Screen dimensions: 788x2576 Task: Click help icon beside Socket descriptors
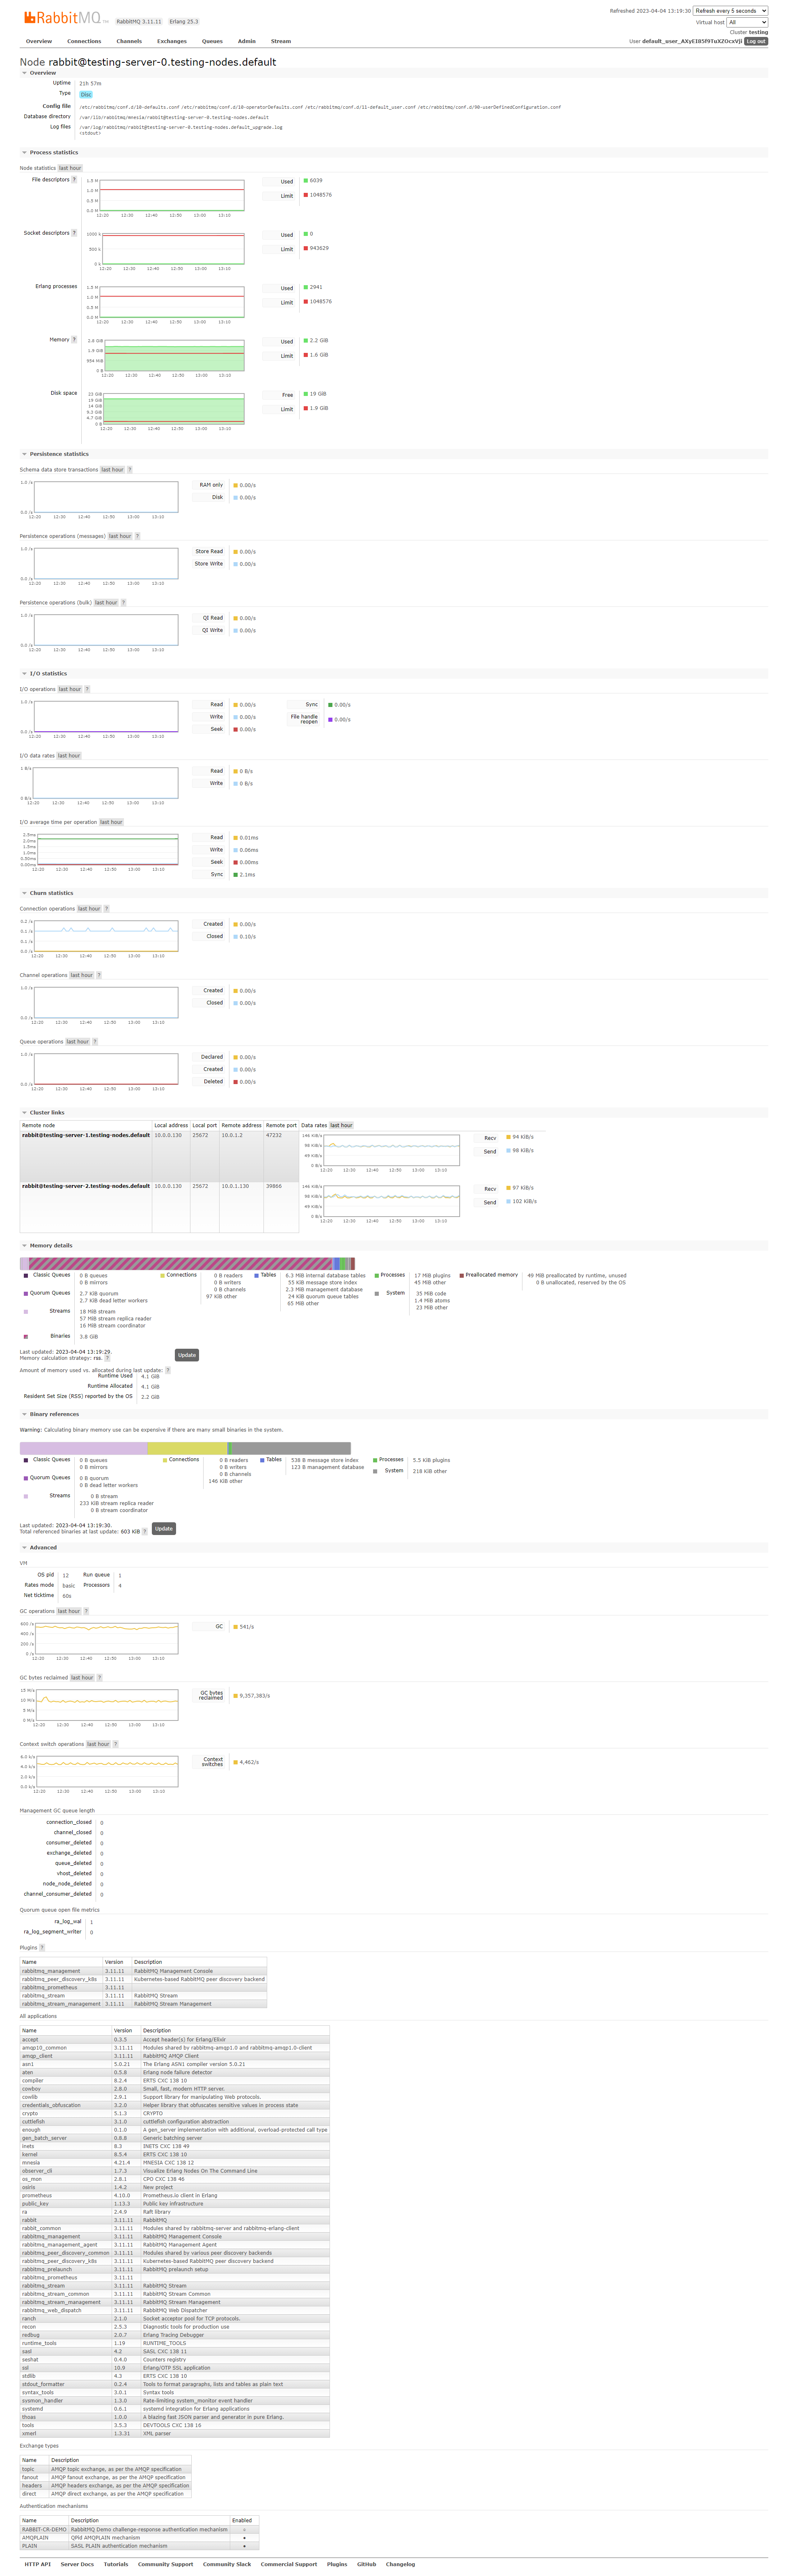click(74, 233)
